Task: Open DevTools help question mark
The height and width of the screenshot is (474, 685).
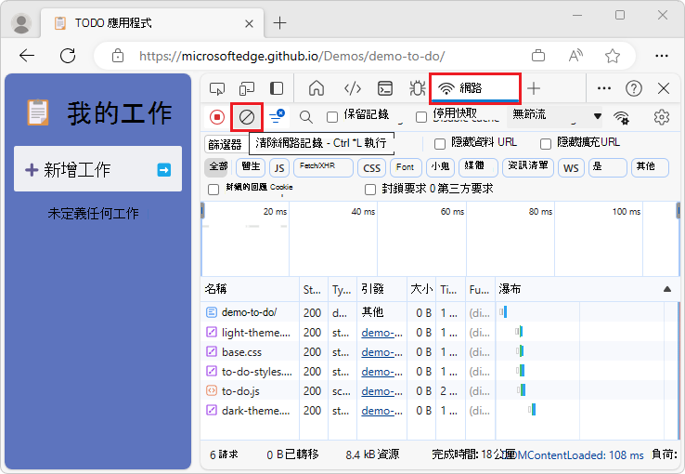Action: point(633,89)
